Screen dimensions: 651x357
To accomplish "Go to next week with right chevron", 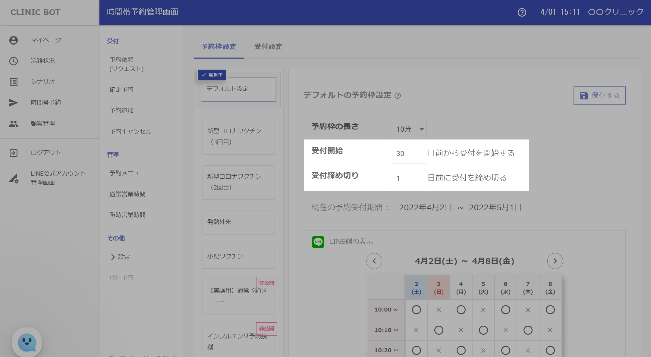I will coord(555,261).
